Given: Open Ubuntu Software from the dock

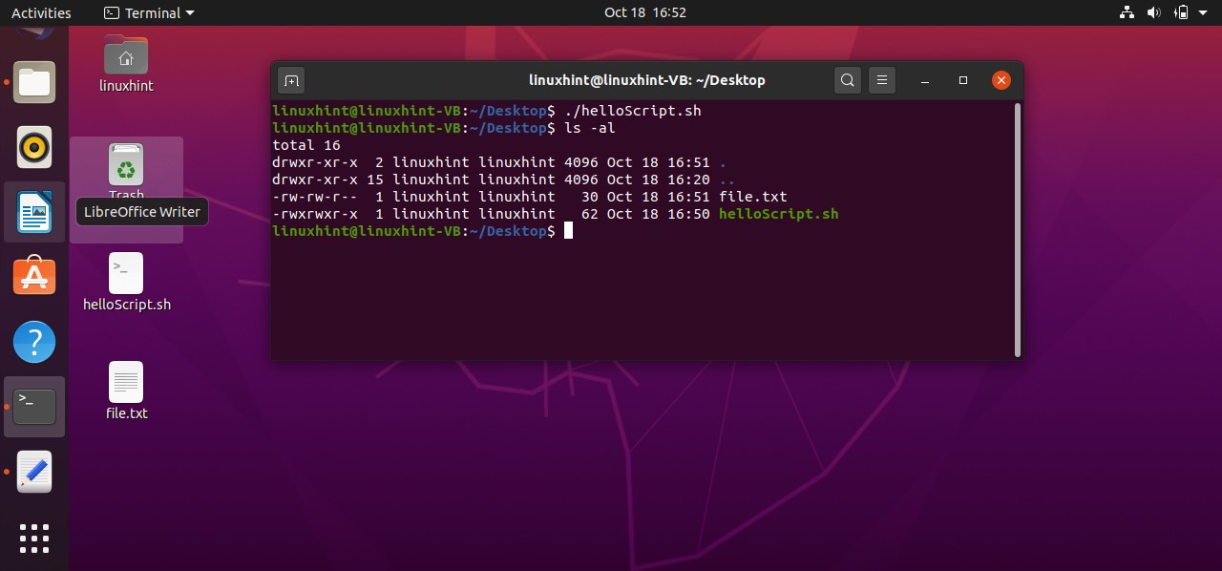Looking at the screenshot, I should tap(35, 277).
